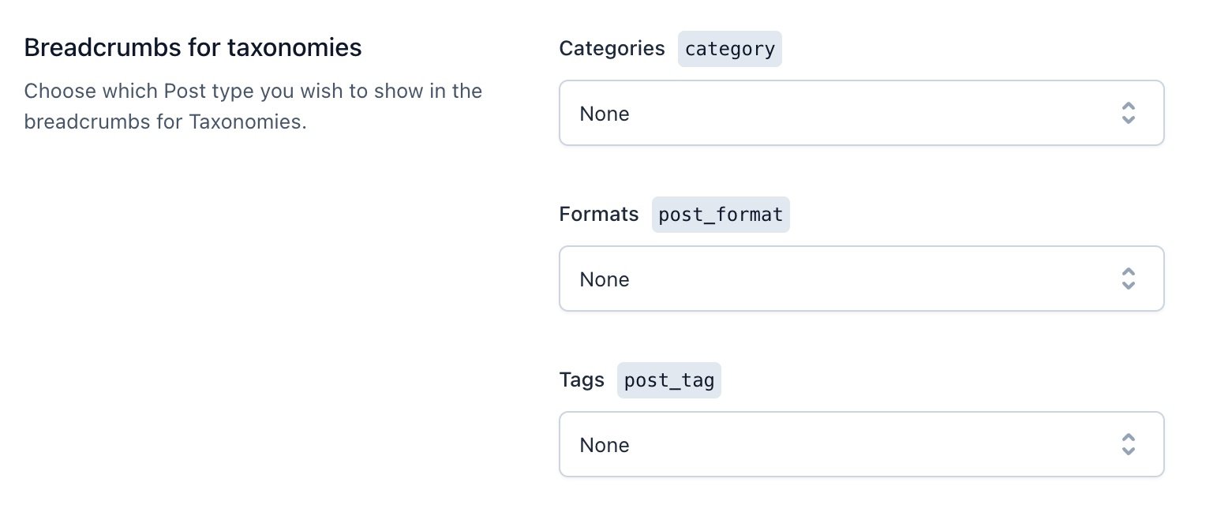Click the post_format code badge

pos(721,214)
